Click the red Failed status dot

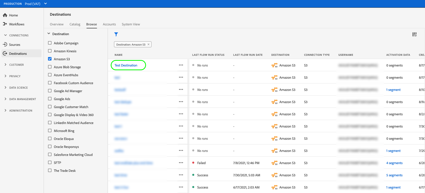pyautogui.click(x=193, y=163)
